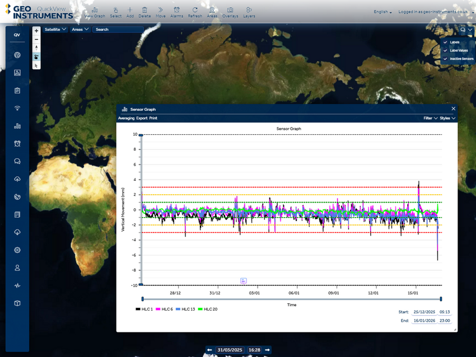Uncheck the Label Values option
476x357 pixels.
click(x=445, y=50)
